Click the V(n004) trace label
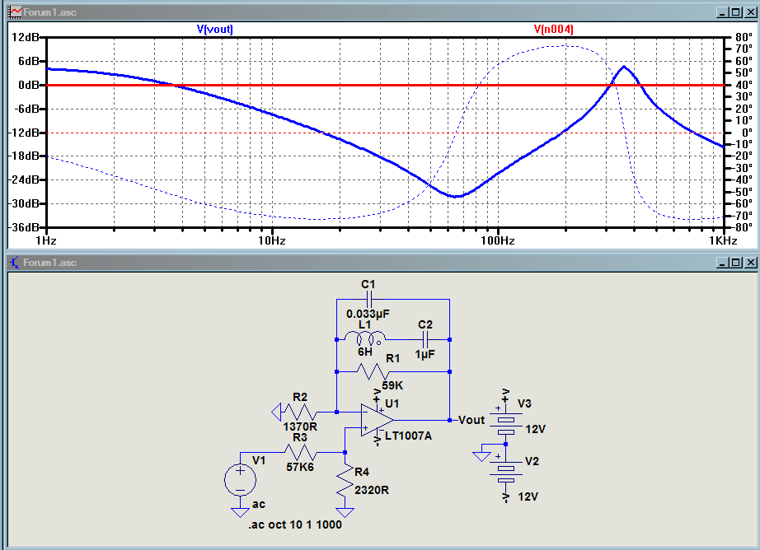 554,29
